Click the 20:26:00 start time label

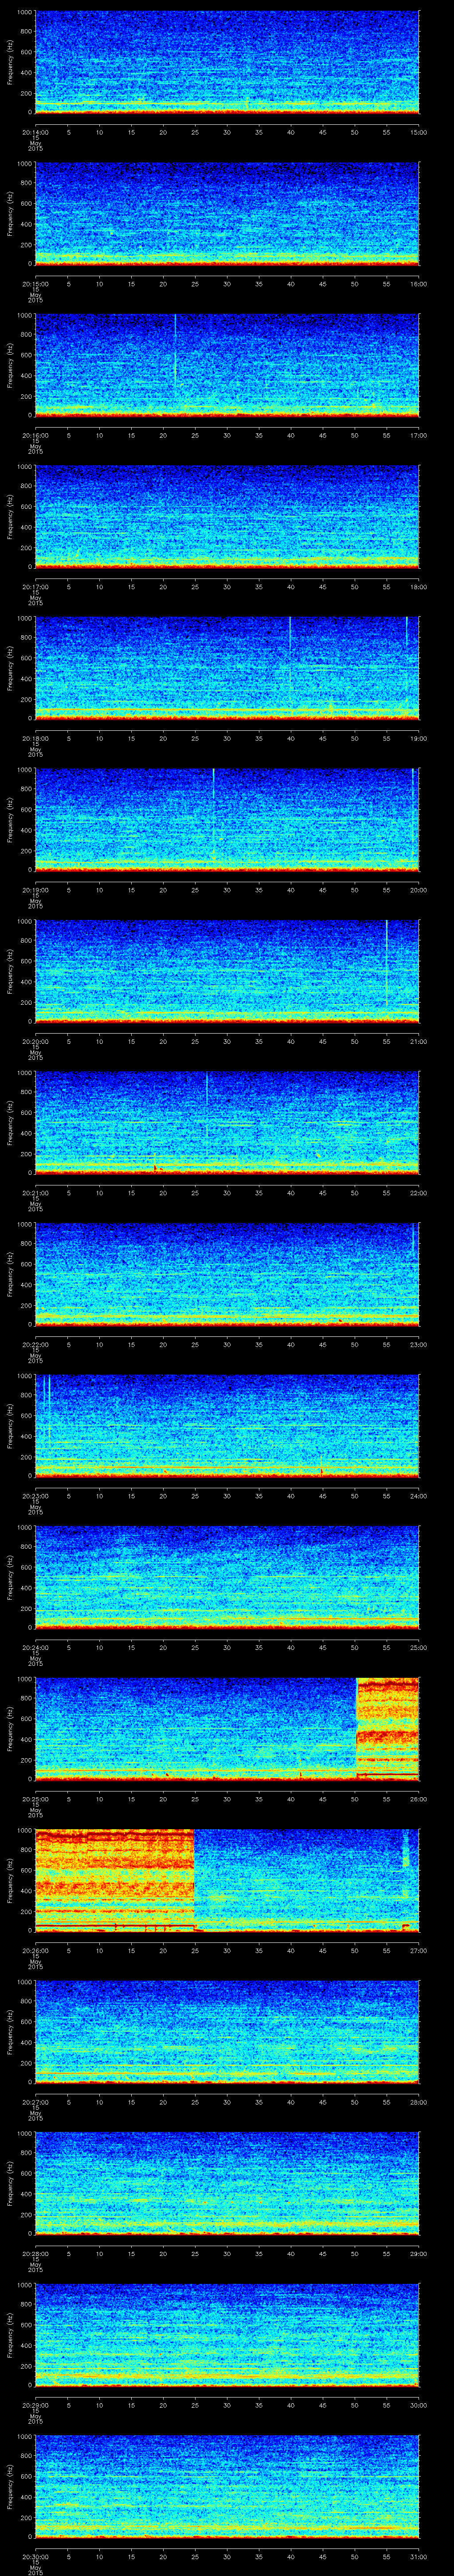pos(36,1951)
